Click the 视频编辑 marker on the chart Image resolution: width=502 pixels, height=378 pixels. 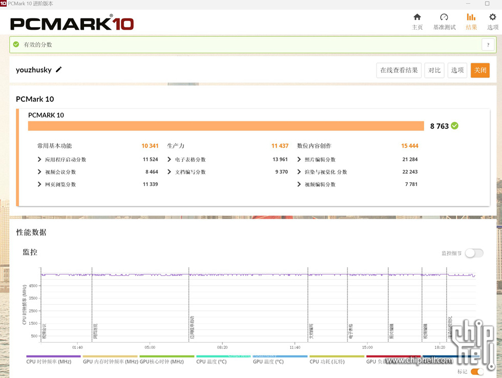click(426, 331)
